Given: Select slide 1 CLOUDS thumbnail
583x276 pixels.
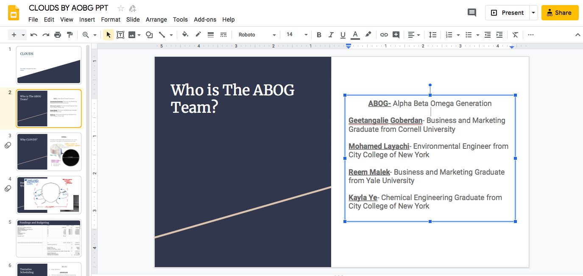Looking at the screenshot, I should click(49, 65).
